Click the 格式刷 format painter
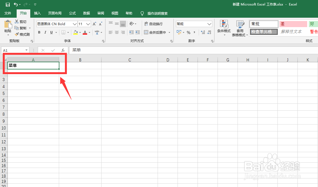 22,34
